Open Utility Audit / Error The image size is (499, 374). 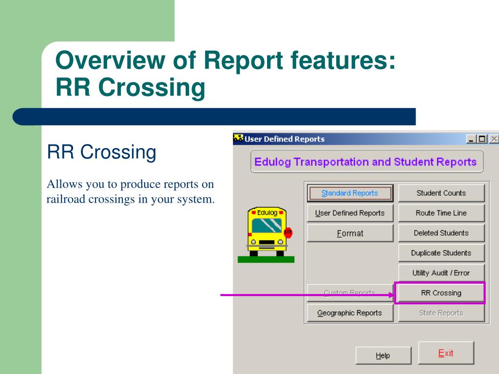coord(441,273)
